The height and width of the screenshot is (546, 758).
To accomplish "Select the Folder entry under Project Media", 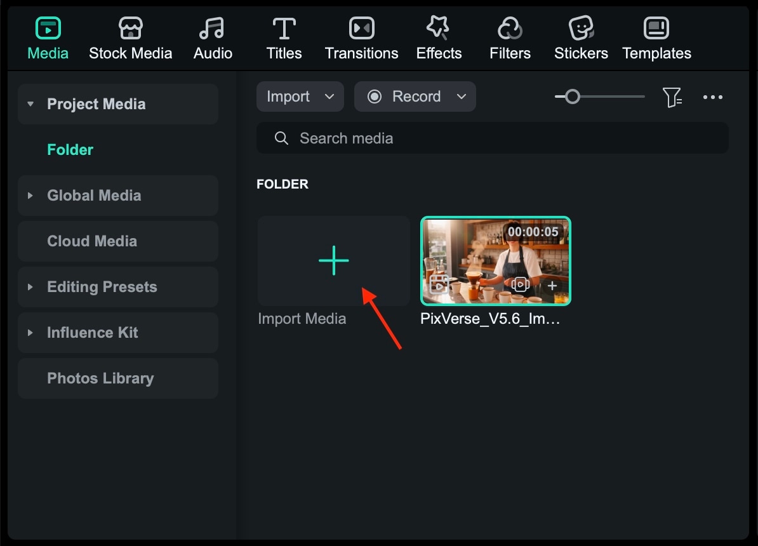I will click(70, 149).
